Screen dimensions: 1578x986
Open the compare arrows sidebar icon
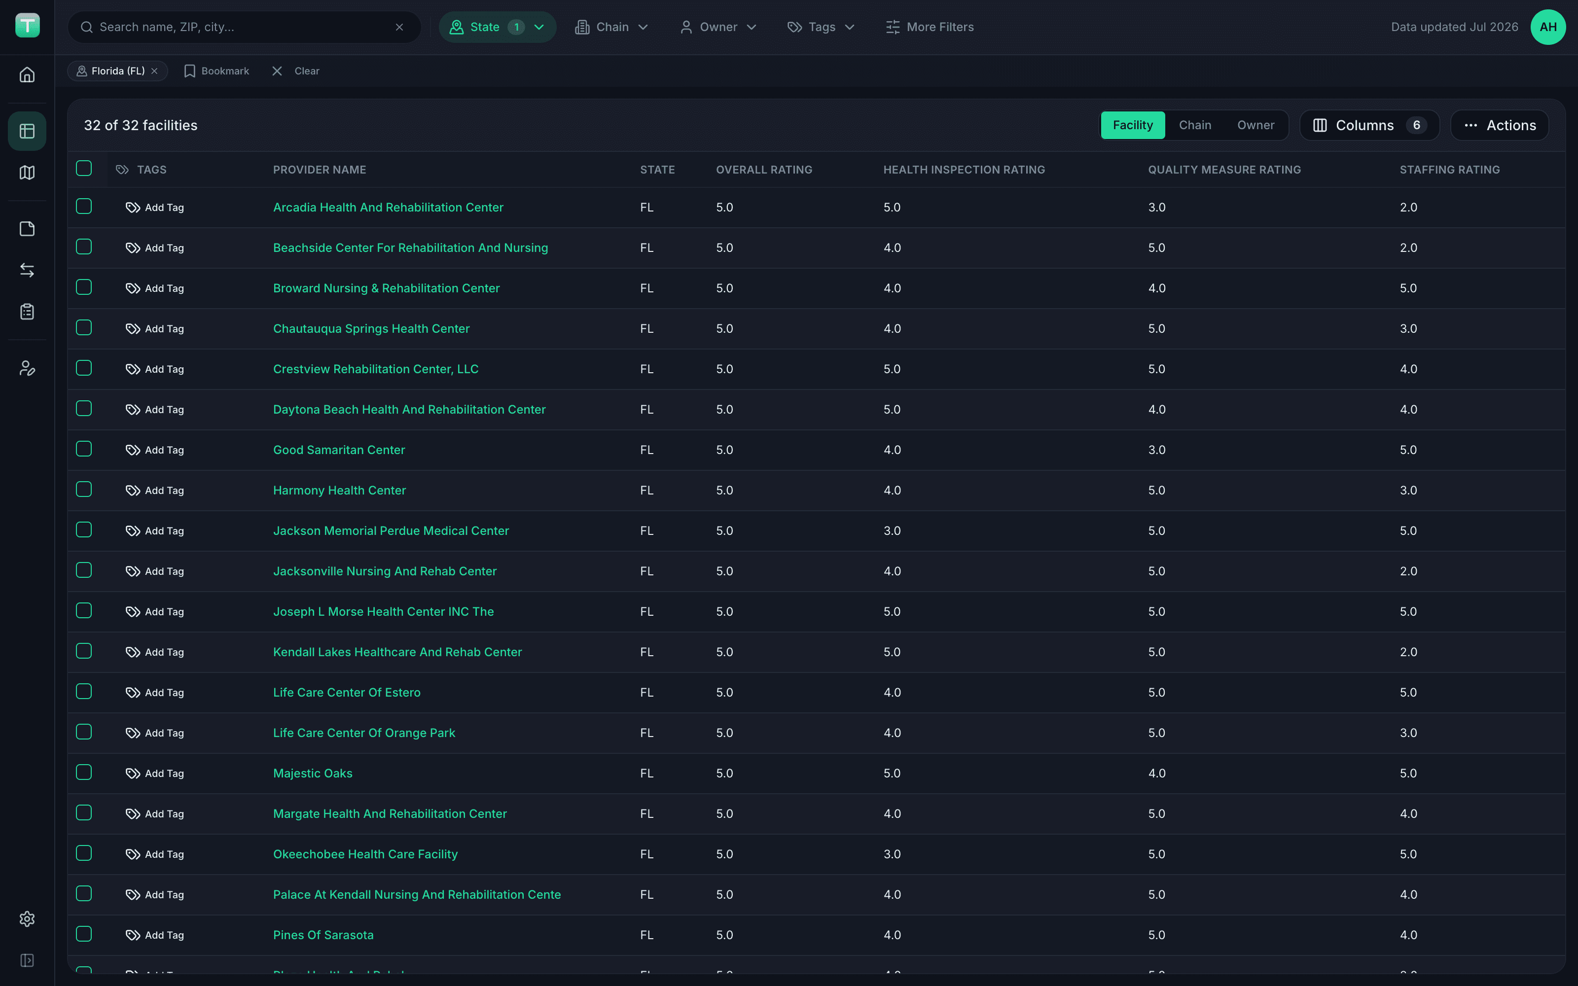tap(27, 270)
